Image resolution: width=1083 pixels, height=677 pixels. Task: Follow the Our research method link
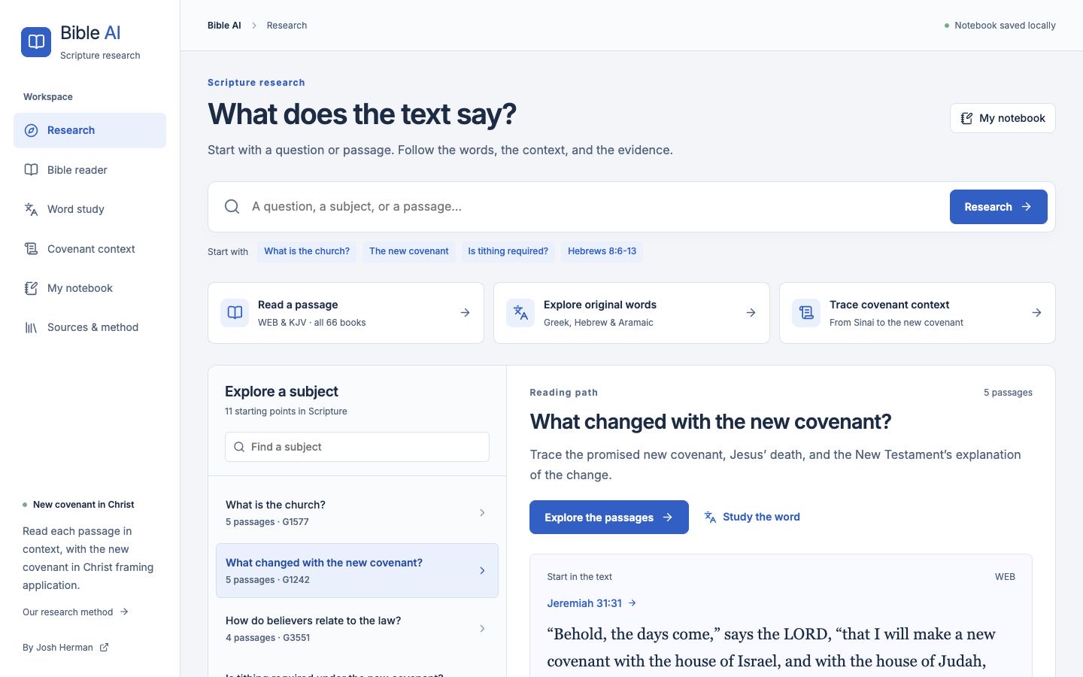(x=76, y=612)
